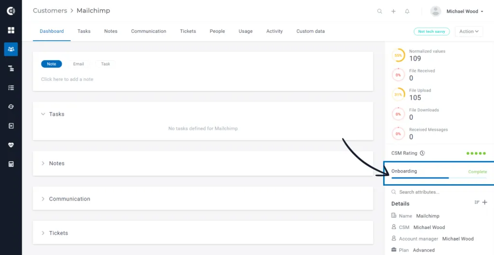Open the playbook play icon in the sidebar
Viewport: 494px width, 255px height.
[x=11, y=126]
